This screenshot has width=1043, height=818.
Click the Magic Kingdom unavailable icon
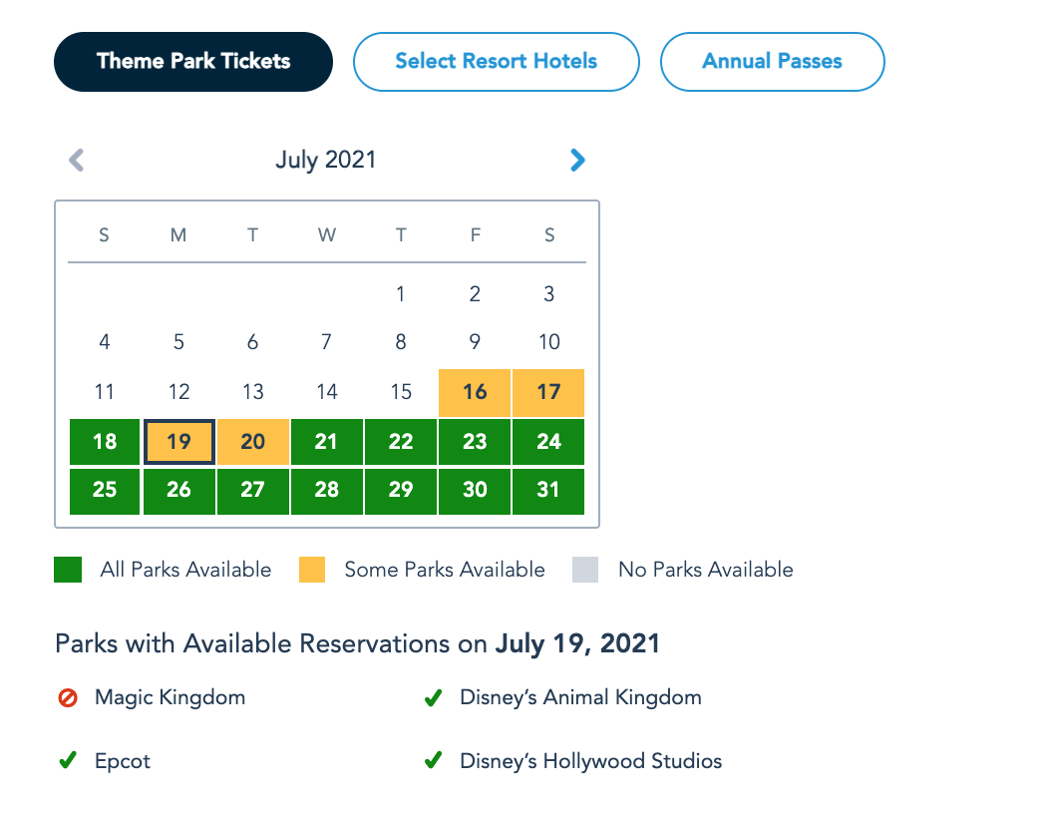[68, 698]
